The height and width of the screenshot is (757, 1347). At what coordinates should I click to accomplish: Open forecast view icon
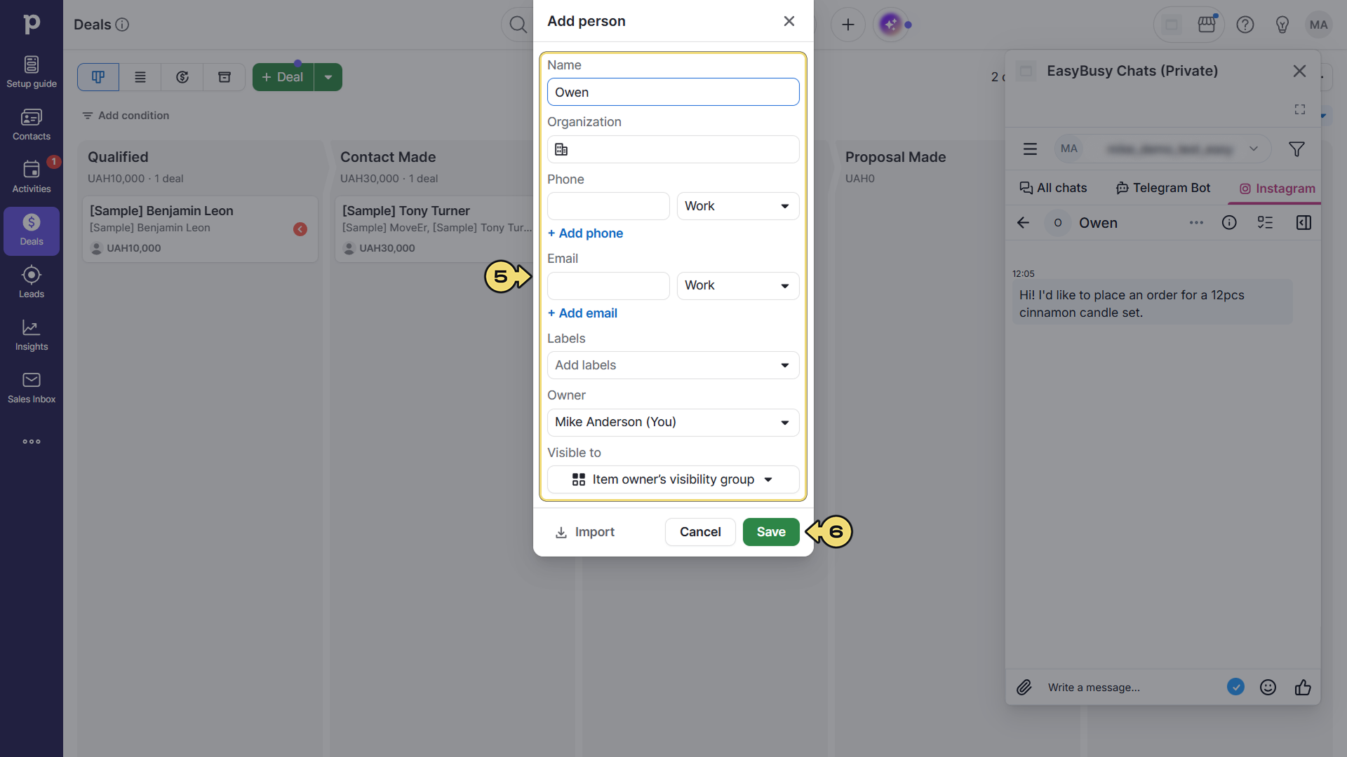[x=182, y=77]
